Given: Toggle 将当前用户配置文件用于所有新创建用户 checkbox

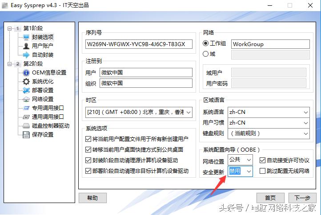Looking at the screenshot, I should pyautogui.click(x=88, y=139).
